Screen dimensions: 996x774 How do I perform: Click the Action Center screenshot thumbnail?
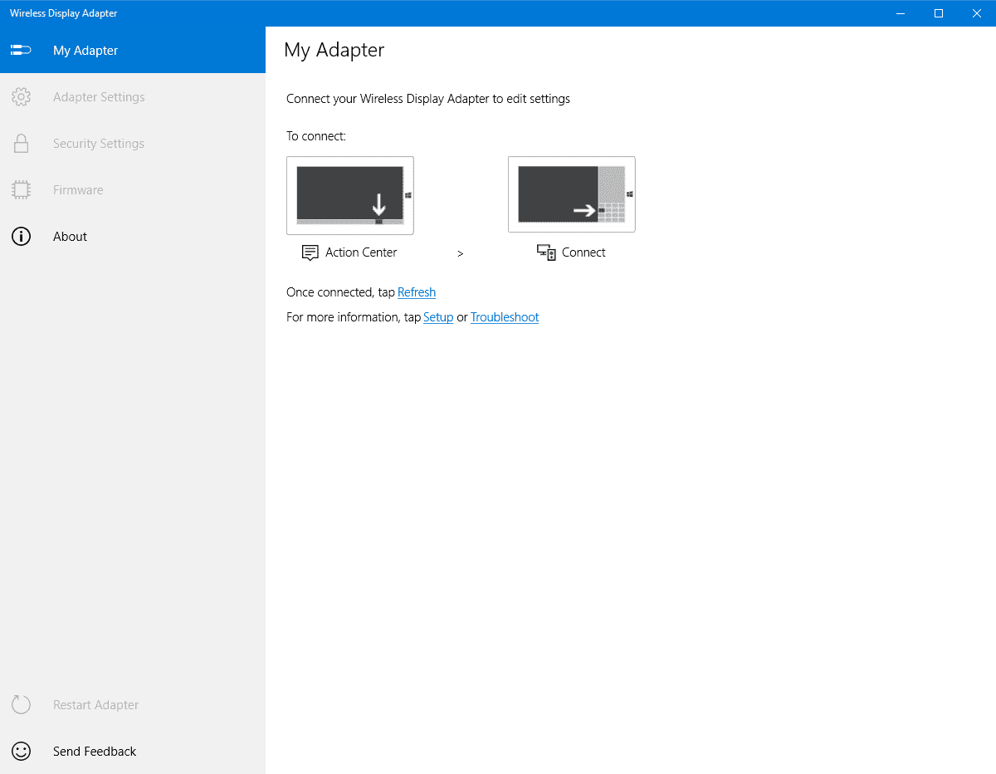tap(349, 194)
